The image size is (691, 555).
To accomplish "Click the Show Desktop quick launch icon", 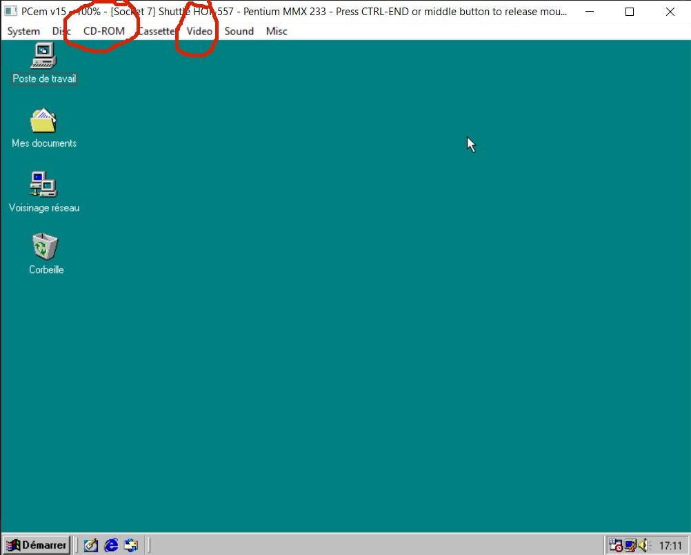I will tap(91, 545).
